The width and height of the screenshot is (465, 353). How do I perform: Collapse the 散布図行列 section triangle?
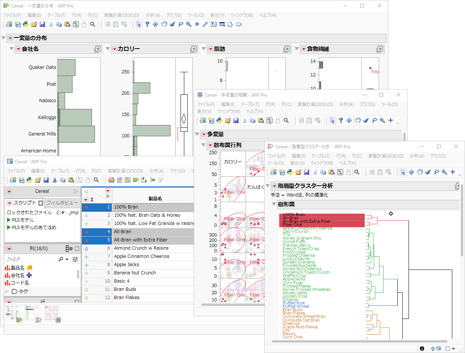(x=203, y=145)
